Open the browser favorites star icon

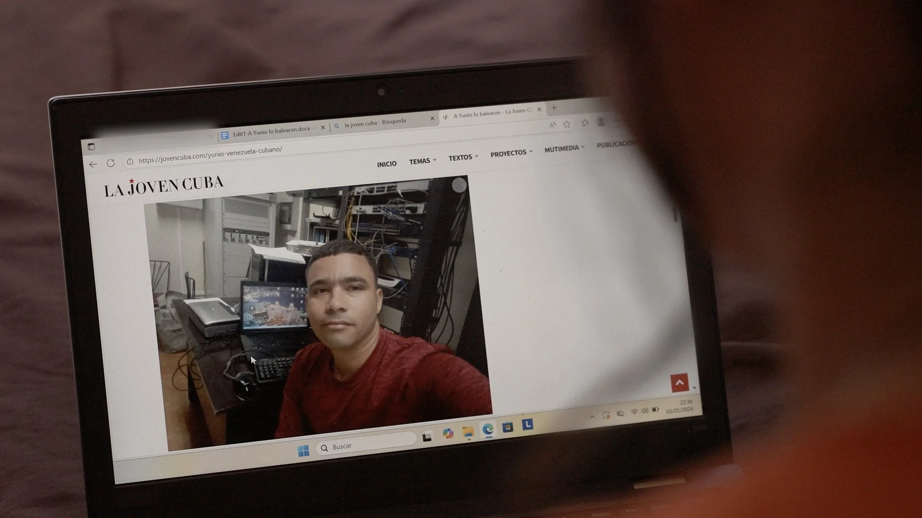(567, 124)
